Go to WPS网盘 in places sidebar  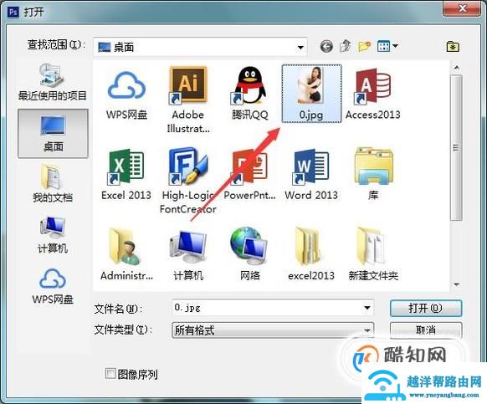[53, 286]
